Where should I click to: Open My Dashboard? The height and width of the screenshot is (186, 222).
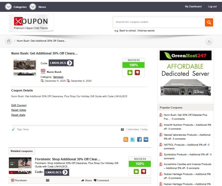pos(193,7)
